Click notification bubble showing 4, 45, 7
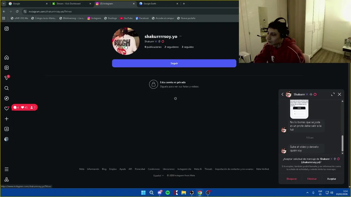 click(x=24, y=108)
